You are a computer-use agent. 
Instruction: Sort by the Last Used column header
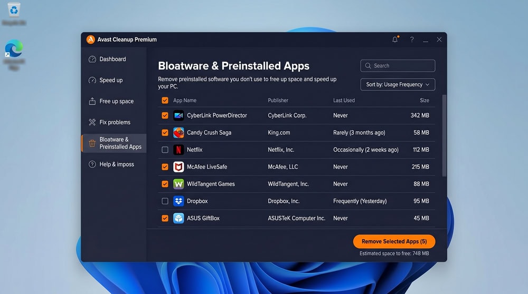point(344,101)
